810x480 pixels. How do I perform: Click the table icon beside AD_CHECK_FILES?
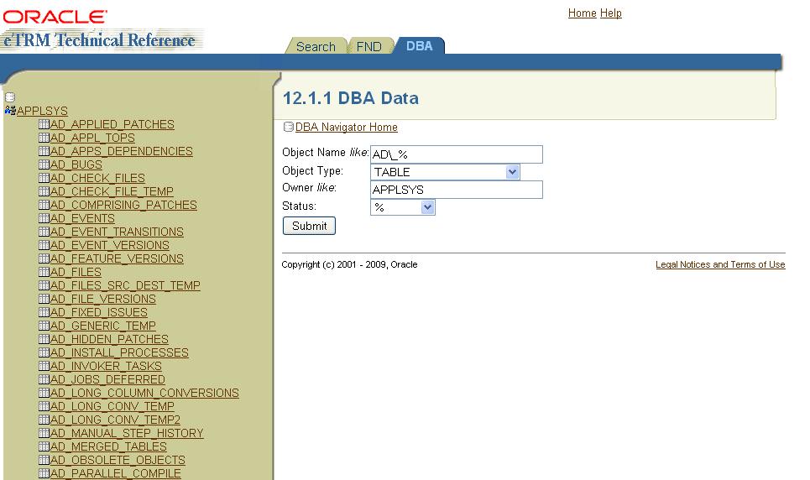(44, 178)
